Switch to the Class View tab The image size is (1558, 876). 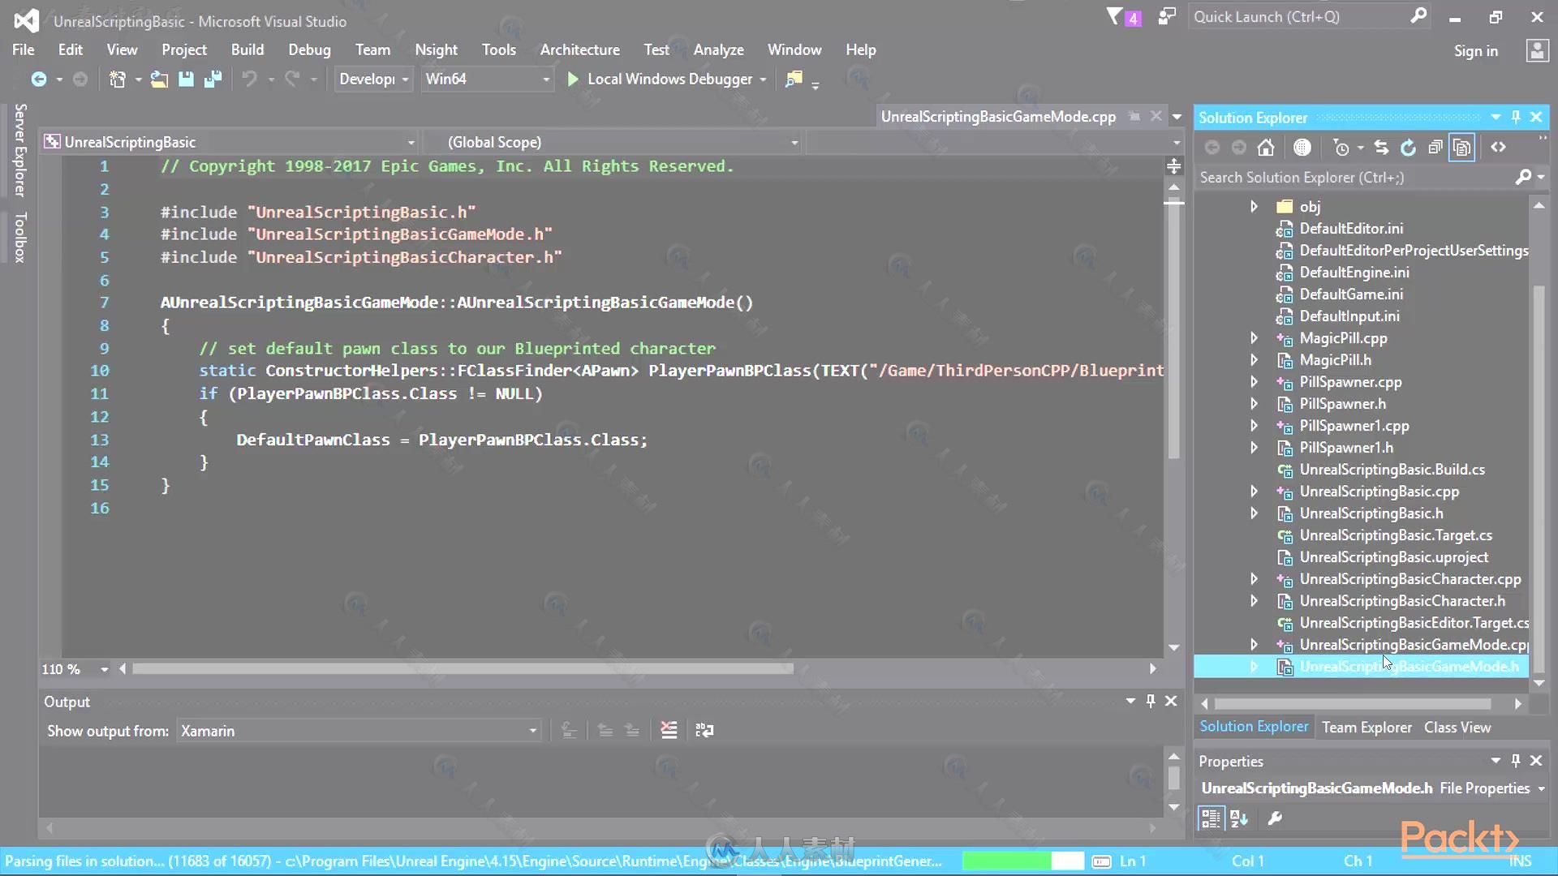(x=1457, y=728)
